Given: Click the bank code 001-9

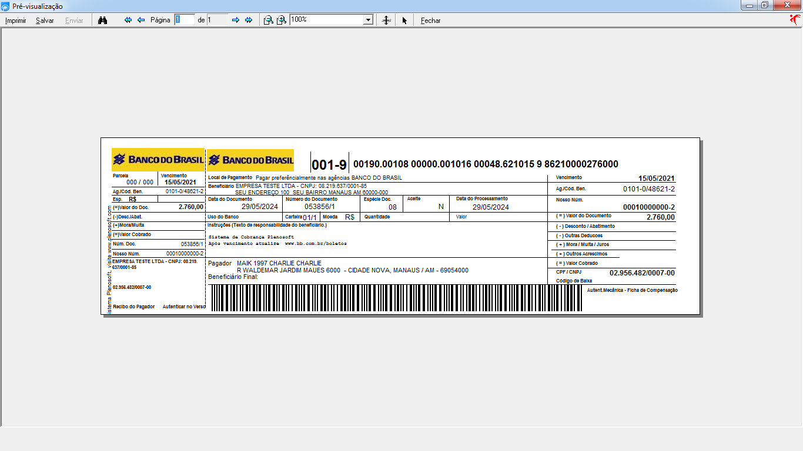Looking at the screenshot, I should [329, 165].
